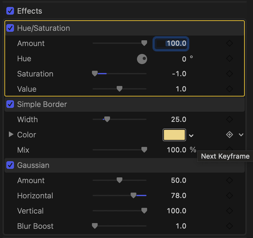Select the Hue/Saturation effect header
This screenshot has width=253, height=238.
coord(44,28)
